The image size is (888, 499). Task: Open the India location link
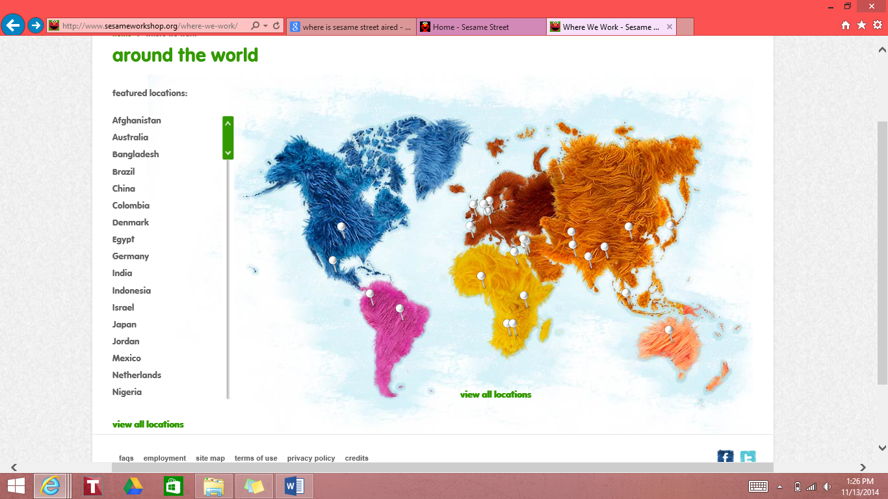122,273
